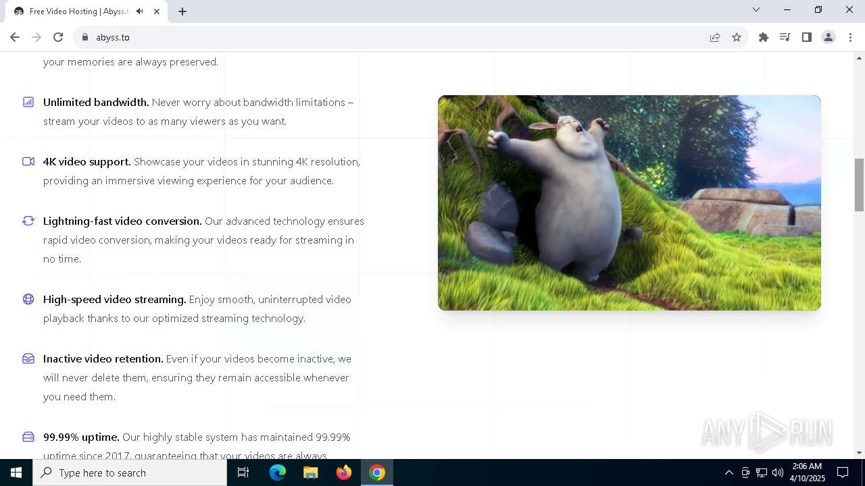Click the Chrome taskbar icon
865x486 pixels.
pos(377,473)
